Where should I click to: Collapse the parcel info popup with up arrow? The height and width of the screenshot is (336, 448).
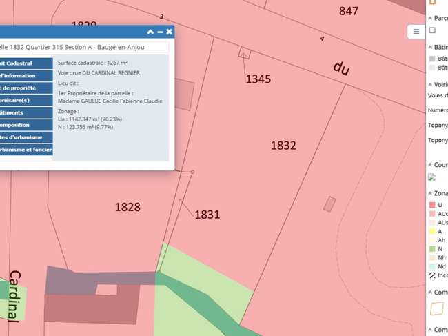pyautogui.click(x=150, y=32)
